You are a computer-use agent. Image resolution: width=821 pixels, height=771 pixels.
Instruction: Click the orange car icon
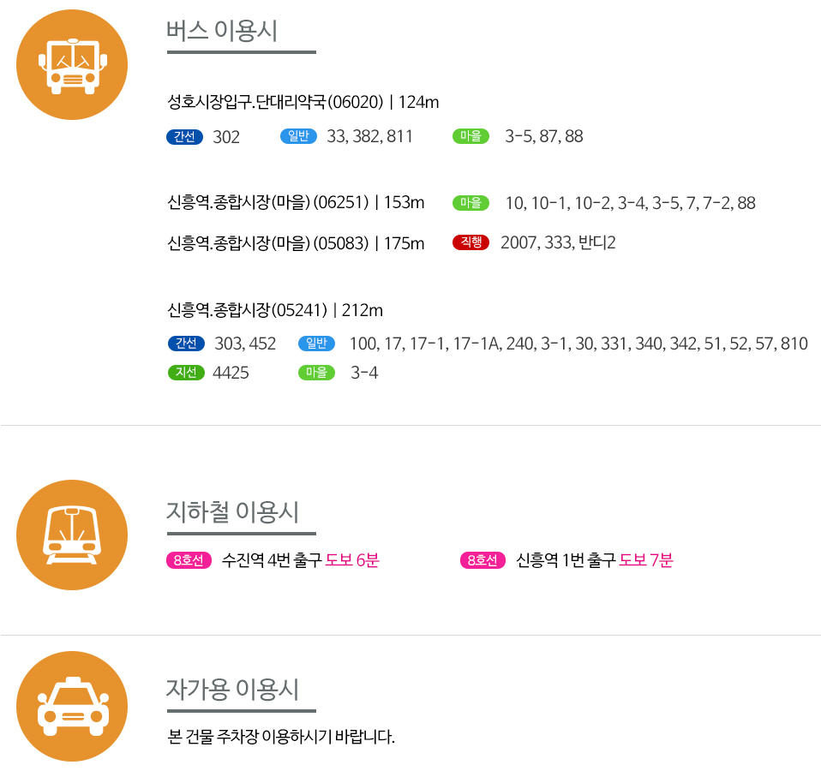pyautogui.click(x=72, y=706)
